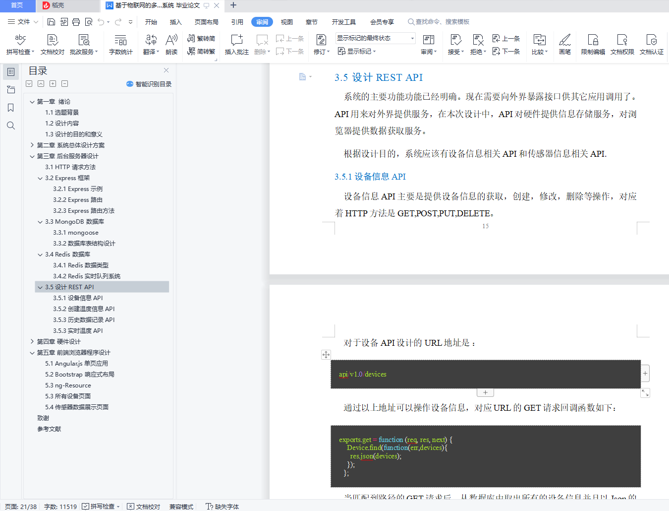
Task: Click the undo arrow icon
Action: 101,22
